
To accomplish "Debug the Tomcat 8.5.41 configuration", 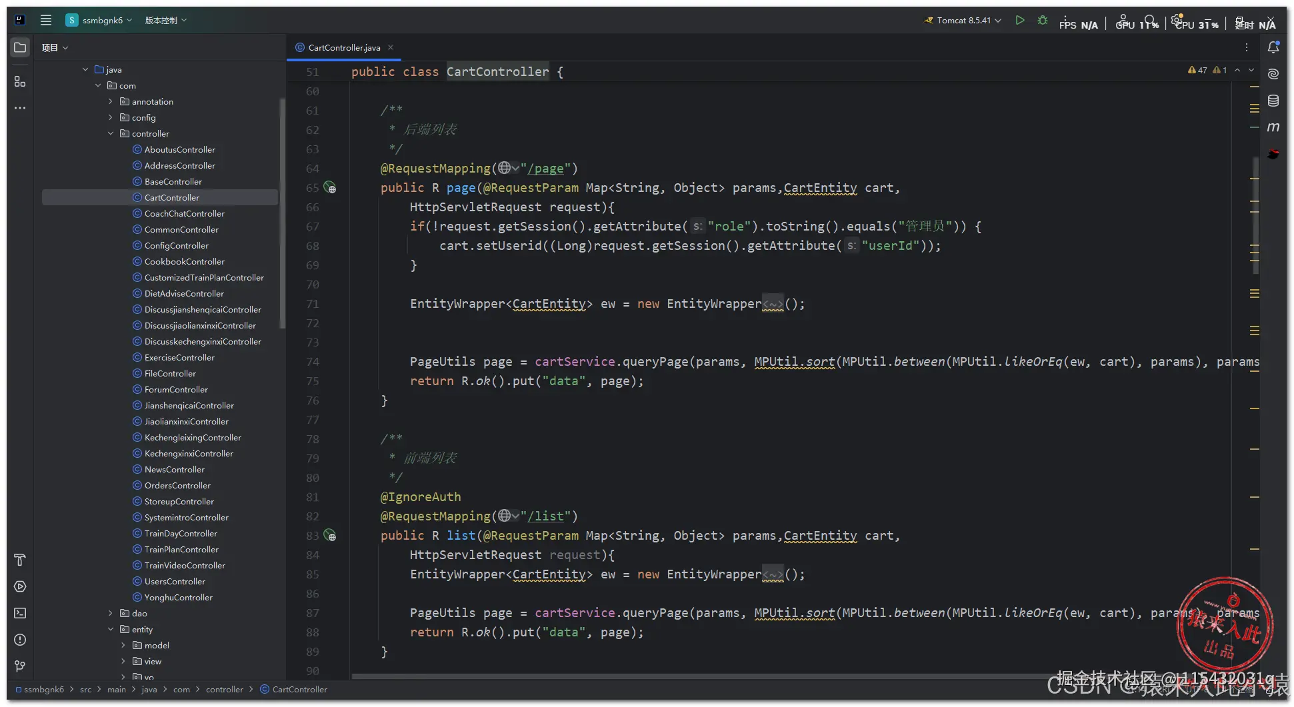I will coord(1043,20).
